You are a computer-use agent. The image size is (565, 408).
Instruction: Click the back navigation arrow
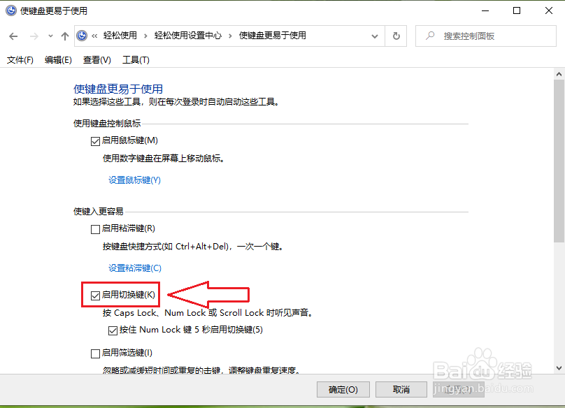click(x=13, y=36)
